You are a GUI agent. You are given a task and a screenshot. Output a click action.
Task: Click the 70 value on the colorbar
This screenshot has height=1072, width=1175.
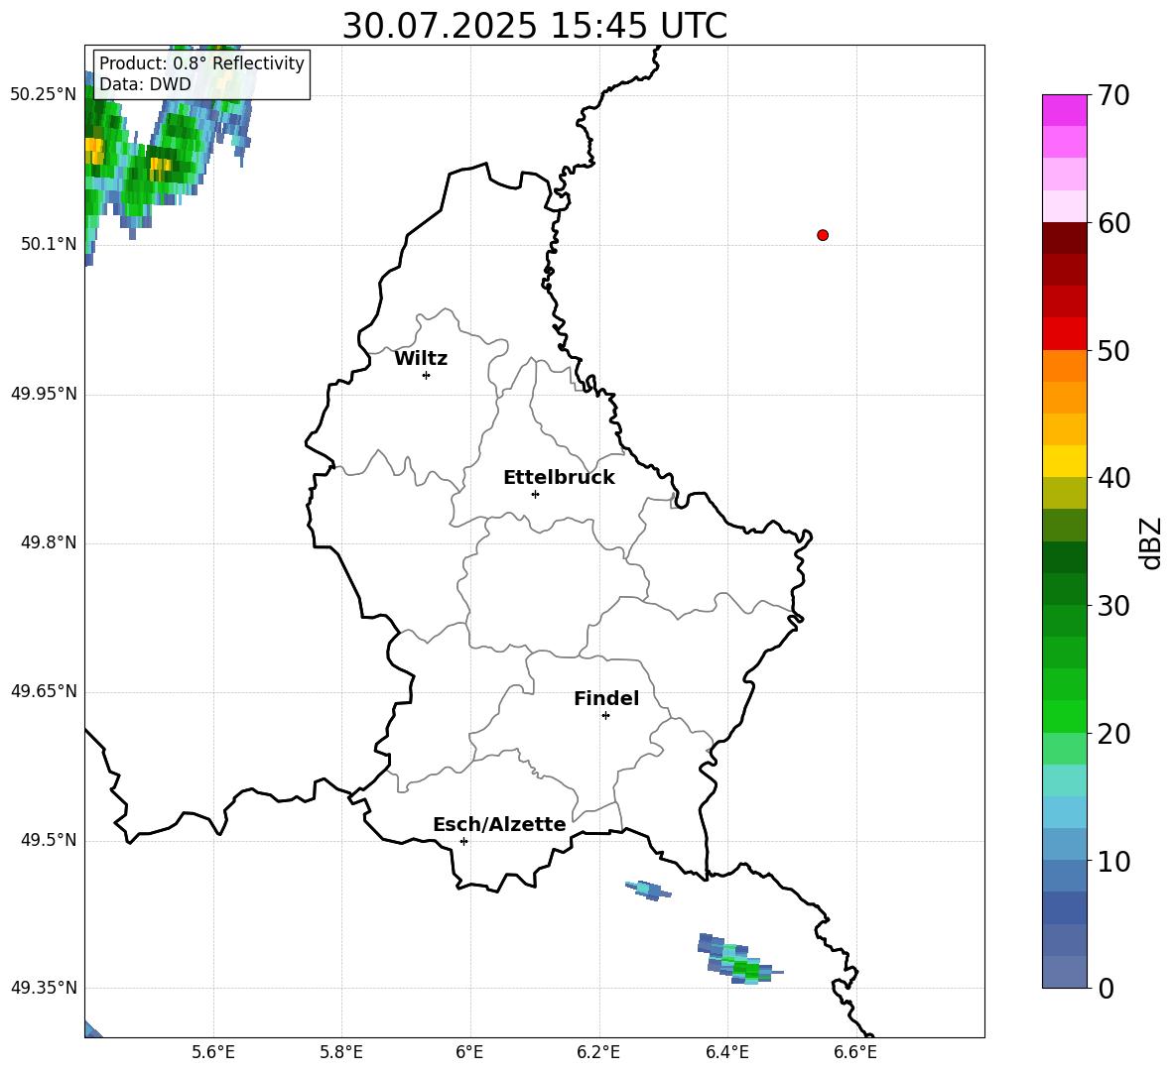coord(1113,95)
